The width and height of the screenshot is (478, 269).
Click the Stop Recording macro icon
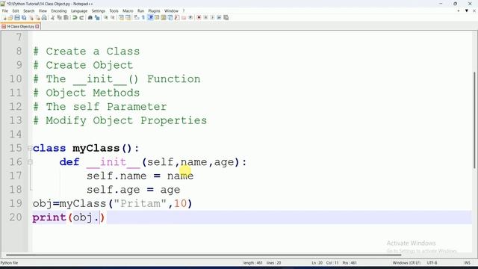(206, 18)
